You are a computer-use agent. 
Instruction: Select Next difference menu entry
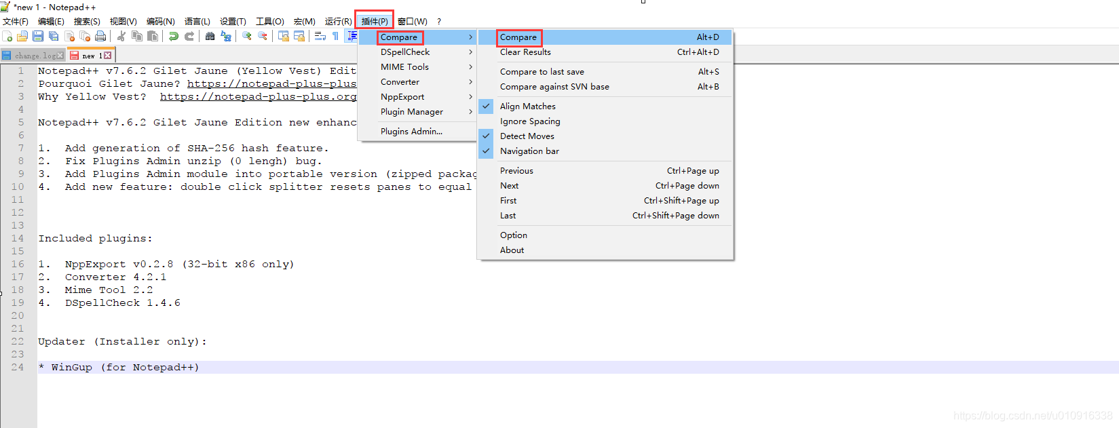pyautogui.click(x=605, y=186)
